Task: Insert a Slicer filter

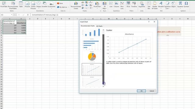Action: click(128, 5)
